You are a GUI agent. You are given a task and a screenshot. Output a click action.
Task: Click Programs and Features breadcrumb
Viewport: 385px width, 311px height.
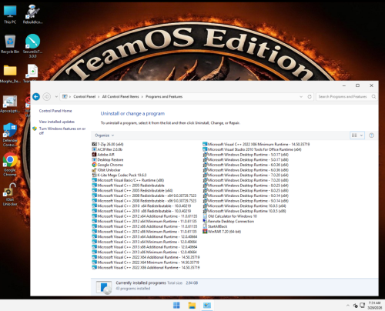(164, 97)
